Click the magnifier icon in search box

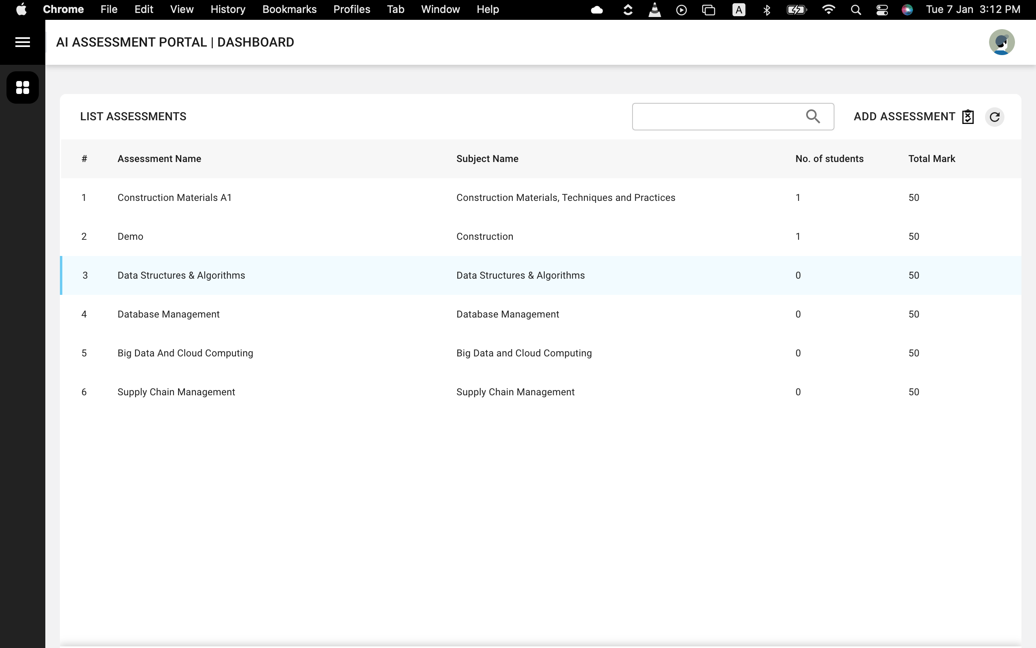813,117
